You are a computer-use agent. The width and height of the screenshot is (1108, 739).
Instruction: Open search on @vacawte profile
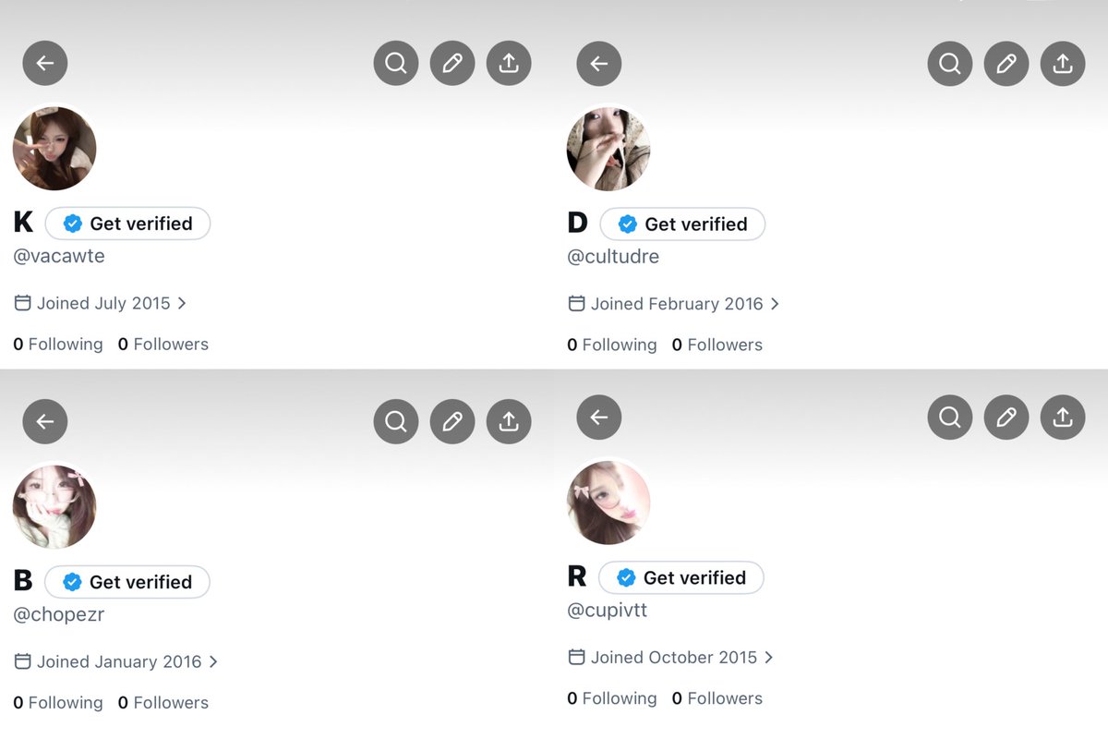(396, 63)
